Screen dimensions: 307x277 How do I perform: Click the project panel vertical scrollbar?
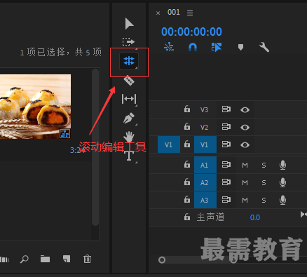pyautogui.click(x=95, y=147)
